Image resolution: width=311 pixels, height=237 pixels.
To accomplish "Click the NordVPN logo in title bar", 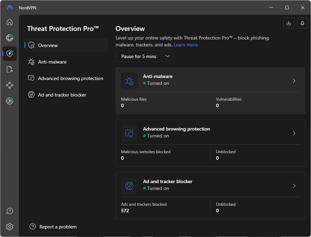I will coord(10,8).
